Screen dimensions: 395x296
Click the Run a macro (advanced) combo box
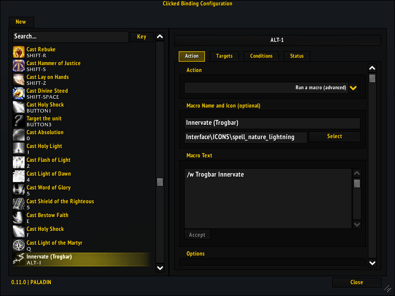(271, 88)
